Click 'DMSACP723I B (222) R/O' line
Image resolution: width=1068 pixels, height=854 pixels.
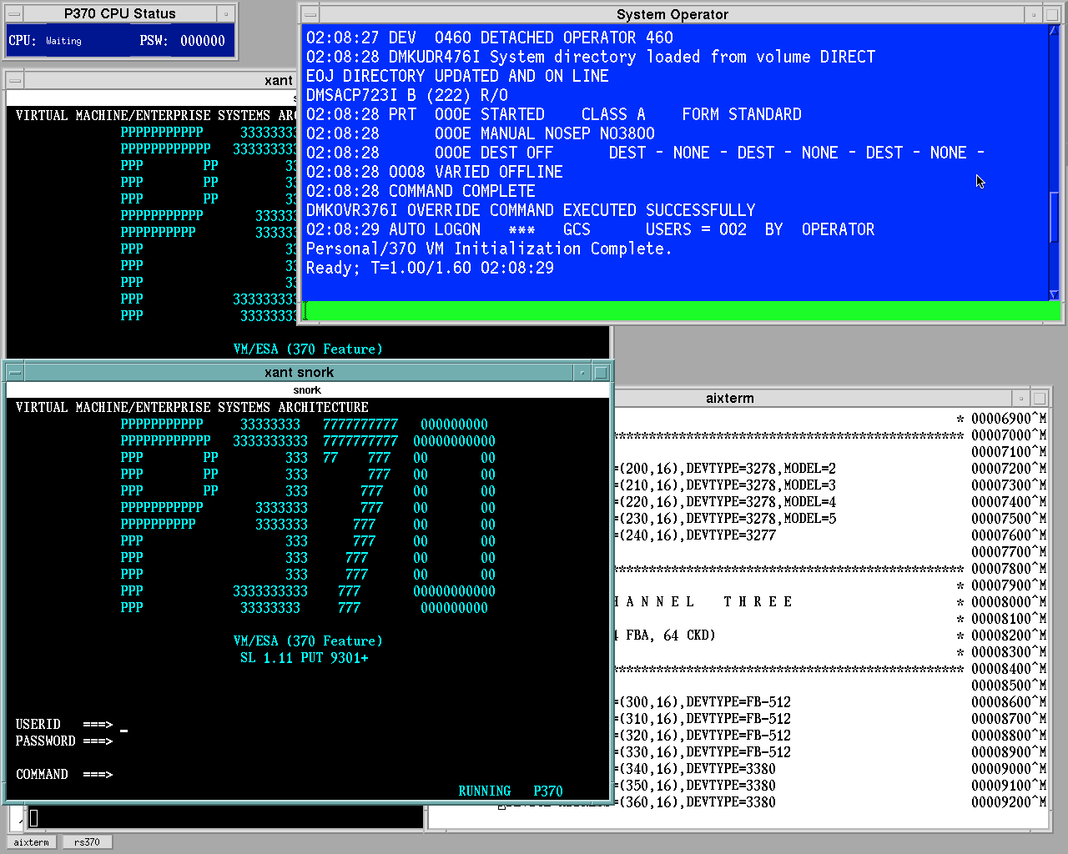click(x=406, y=95)
